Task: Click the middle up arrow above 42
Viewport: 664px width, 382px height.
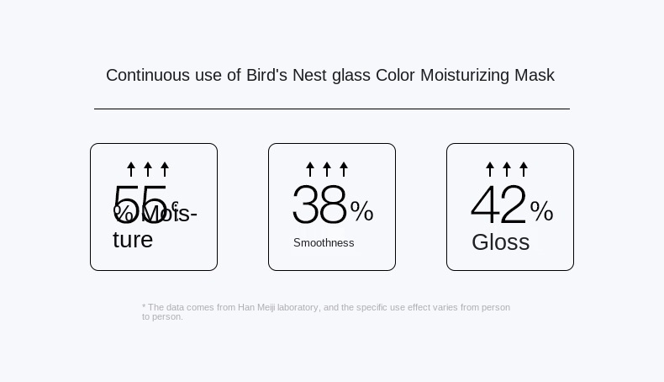Action: pyautogui.click(x=507, y=169)
